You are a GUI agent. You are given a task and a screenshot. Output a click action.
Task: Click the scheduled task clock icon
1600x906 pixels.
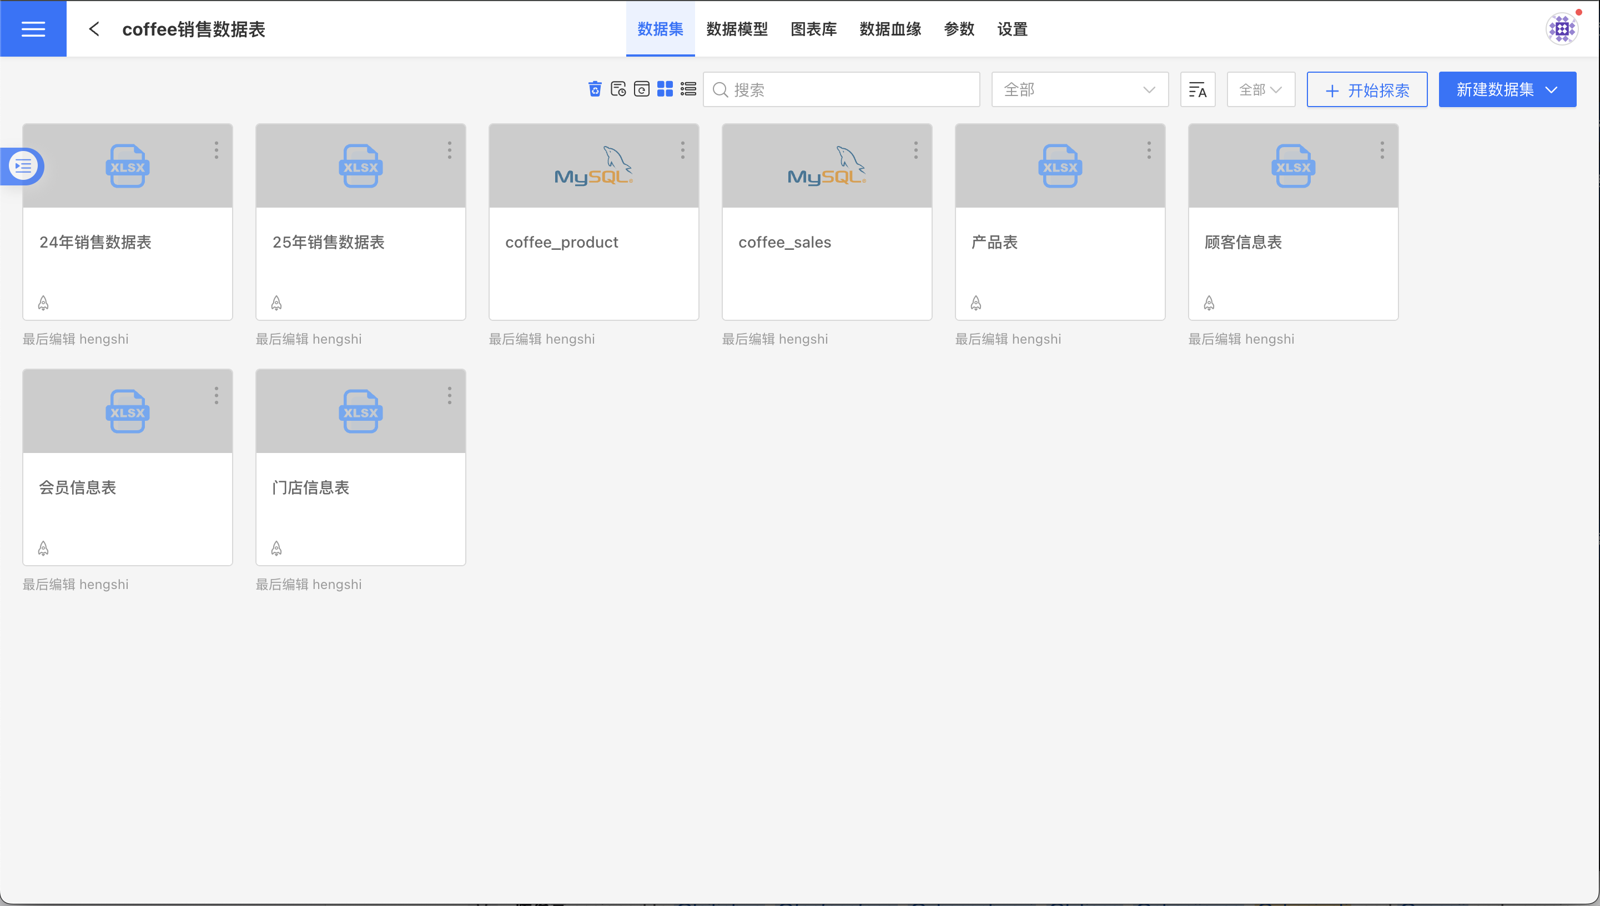tap(618, 89)
